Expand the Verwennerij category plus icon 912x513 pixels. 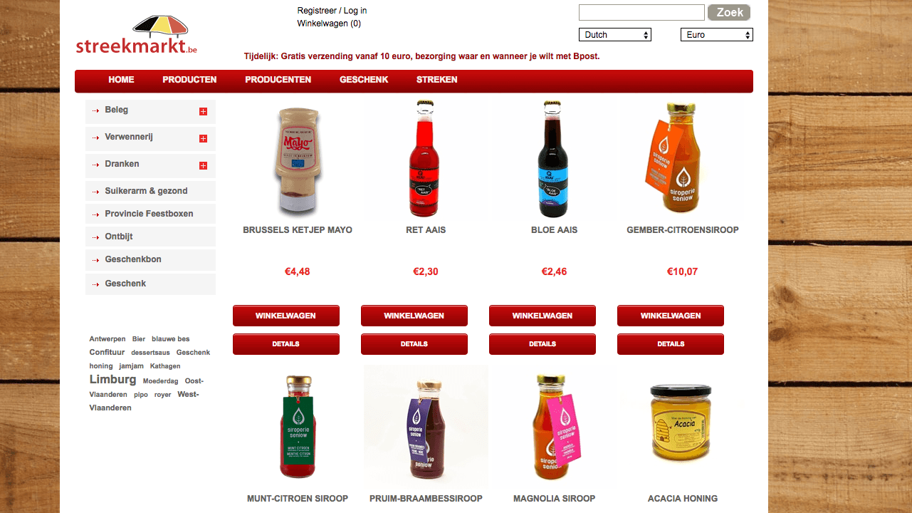point(203,138)
